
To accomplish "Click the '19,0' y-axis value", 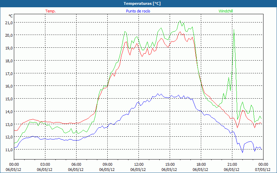I will (x=9, y=48).
